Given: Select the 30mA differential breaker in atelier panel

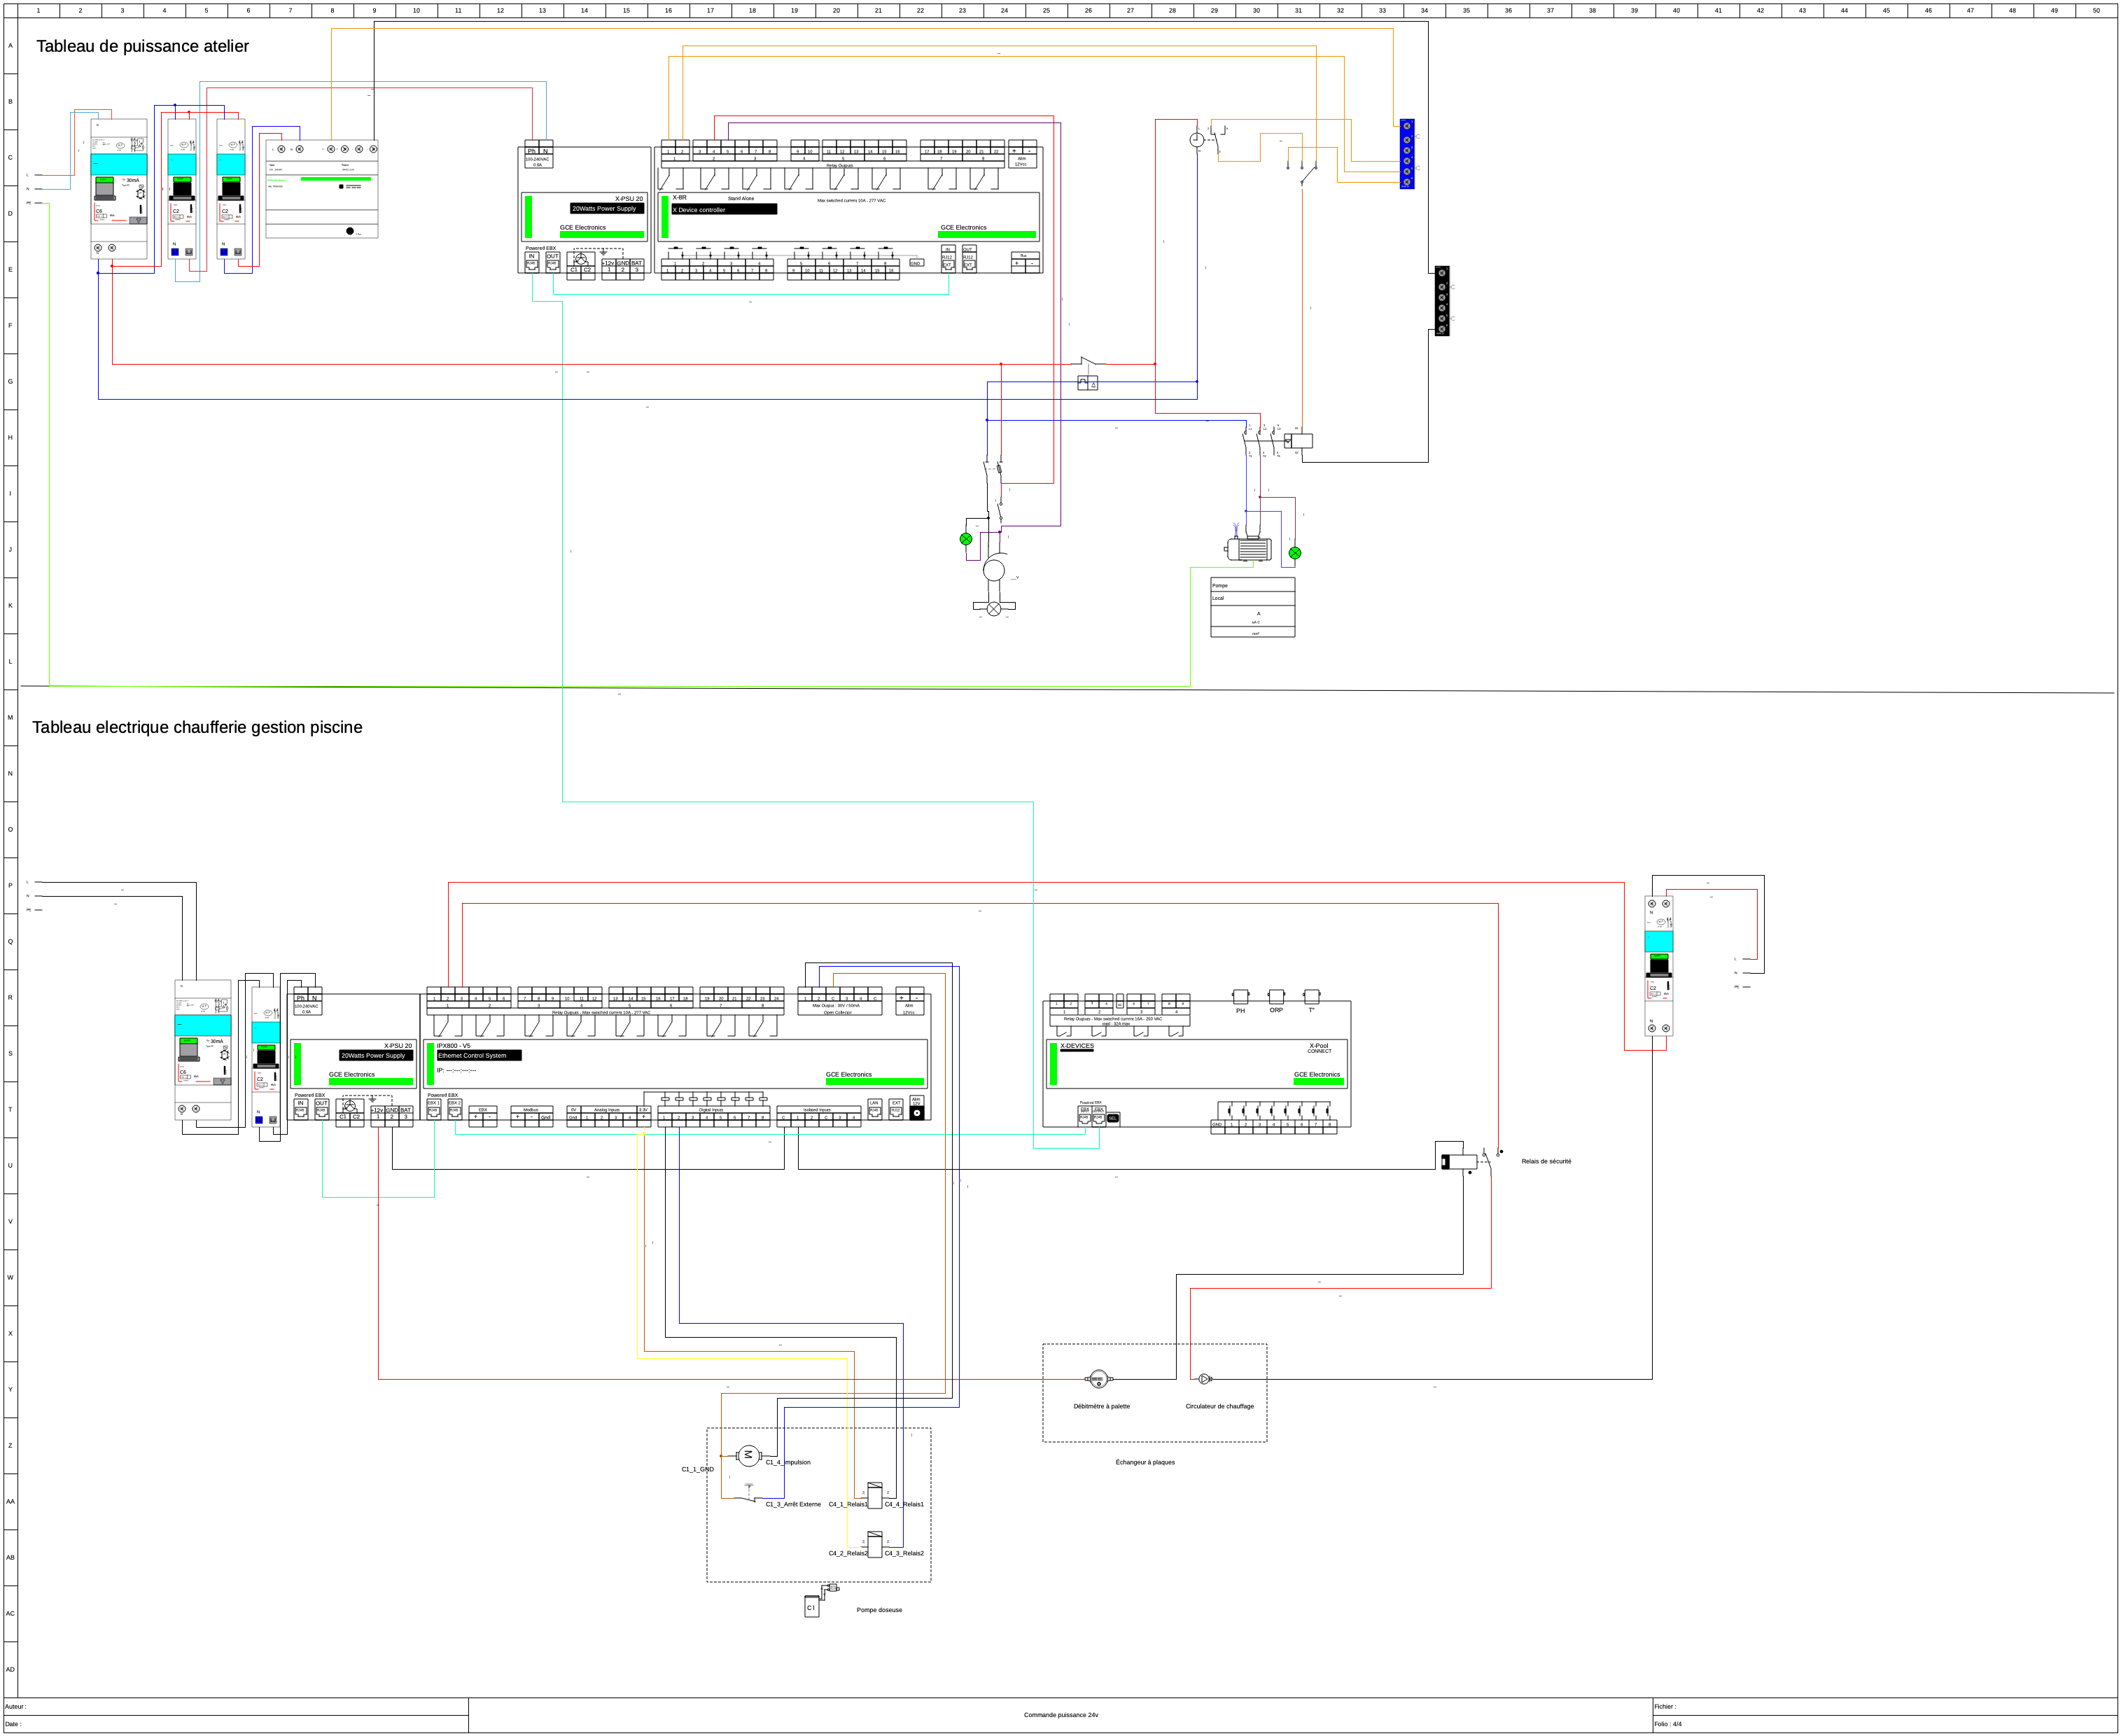Looking at the screenshot, I should (119, 189).
